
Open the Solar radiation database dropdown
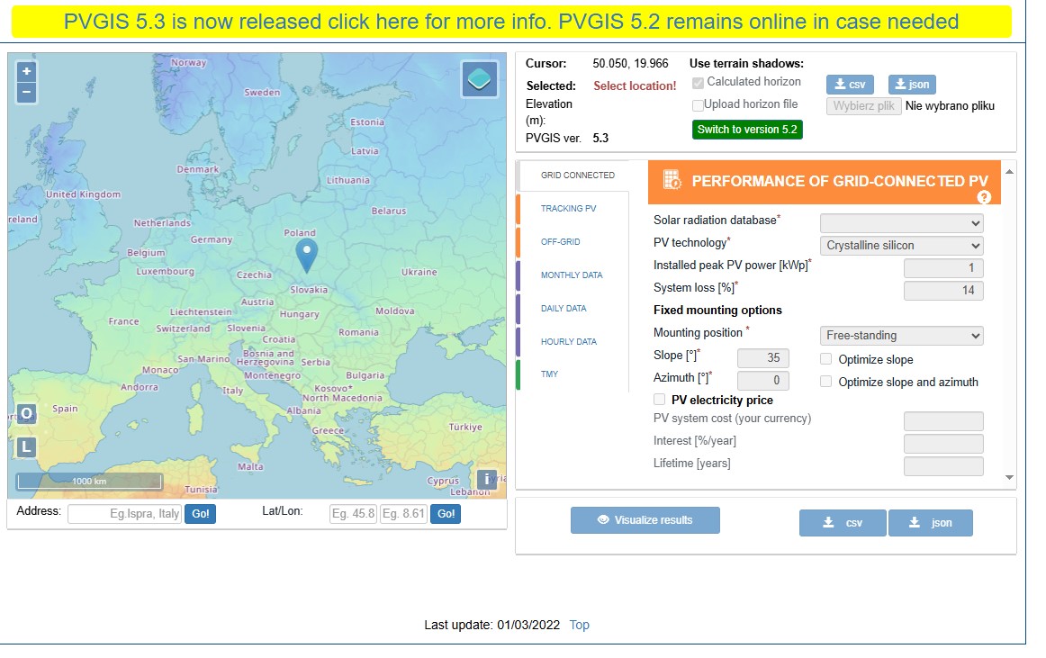click(x=901, y=223)
